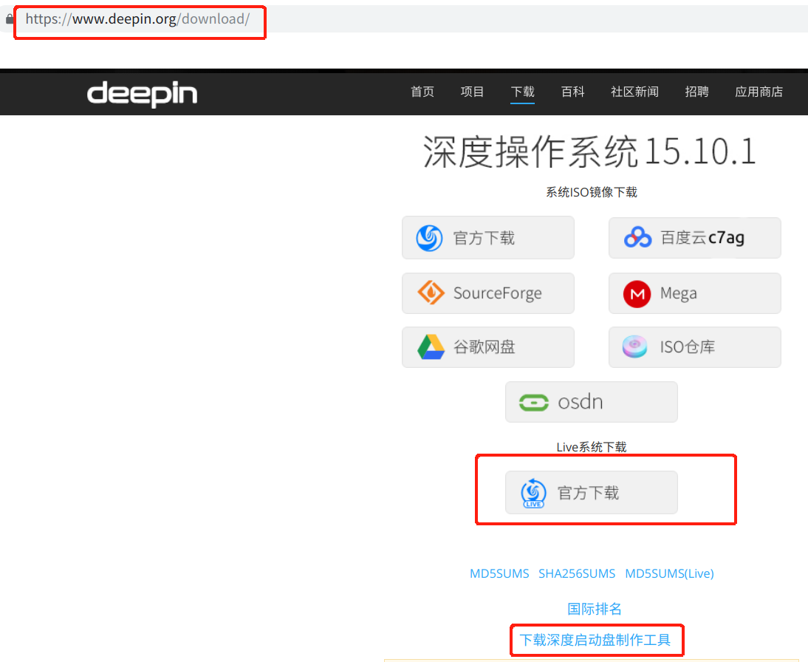Image resolution: width=808 pixels, height=662 pixels.
Task: Open the 百科 (Wiki) menu item
Action: tap(572, 92)
